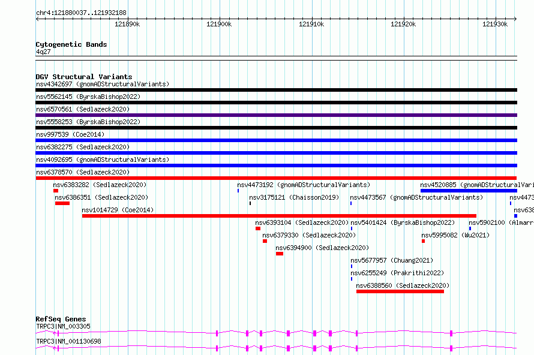Click the 121920k ruler mark

point(403,24)
